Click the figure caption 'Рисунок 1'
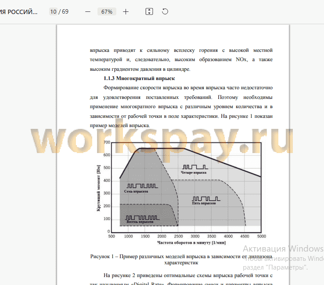The image size is (324, 285). tap(181, 259)
